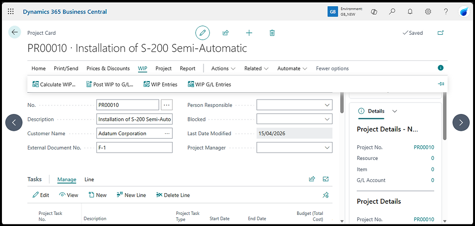
Task: Click the Copilot icon in header
Action: 374,12
